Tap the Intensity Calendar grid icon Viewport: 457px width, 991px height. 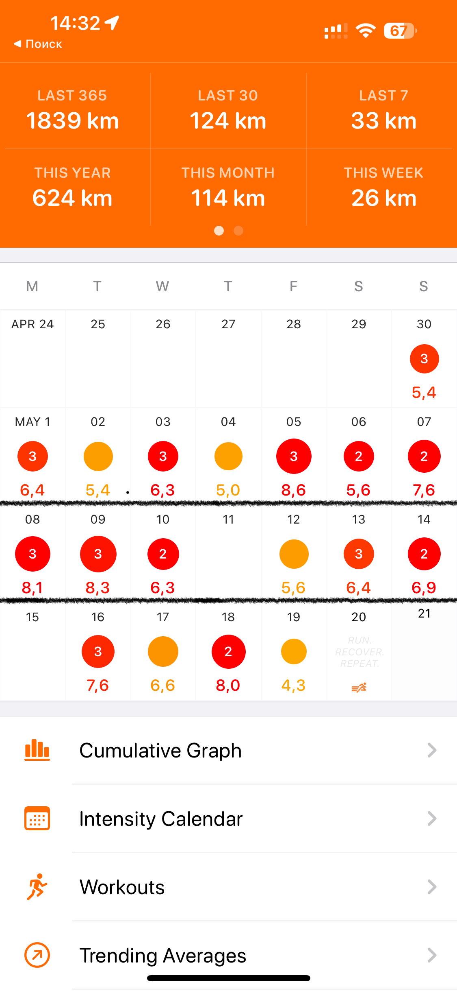pyautogui.click(x=37, y=818)
